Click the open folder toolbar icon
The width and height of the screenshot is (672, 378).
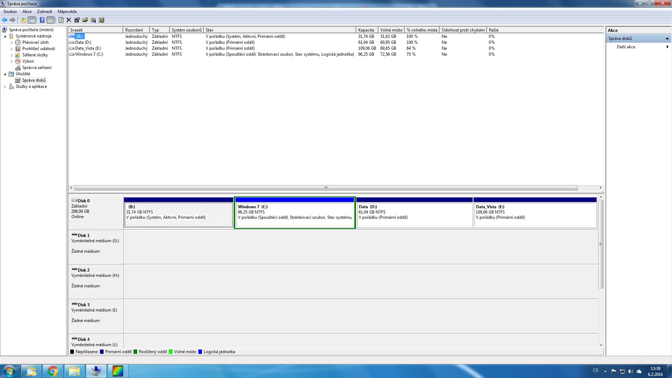pyautogui.click(x=85, y=20)
